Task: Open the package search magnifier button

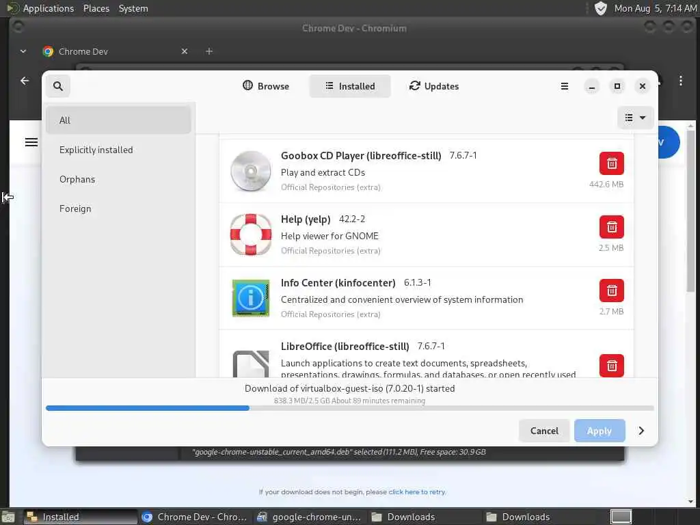Action: [x=58, y=85]
